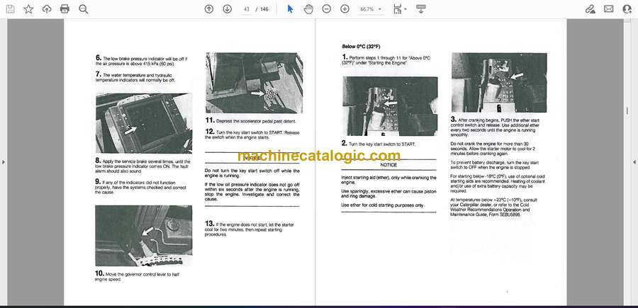Print the document
638x308 pixels.
click(65, 9)
